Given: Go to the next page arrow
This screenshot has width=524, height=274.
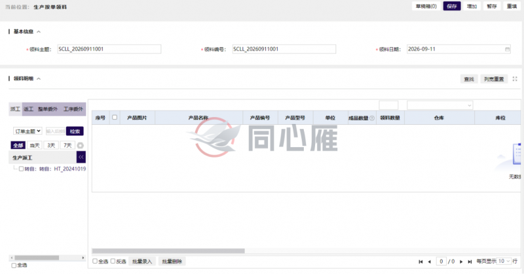Looking at the screenshot, I should coord(461,262).
